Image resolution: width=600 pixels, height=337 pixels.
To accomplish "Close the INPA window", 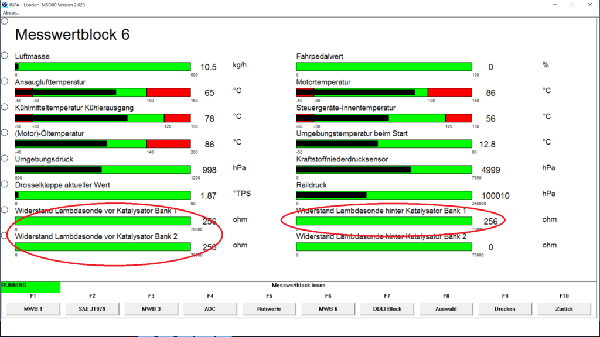I will [x=589, y=5].
